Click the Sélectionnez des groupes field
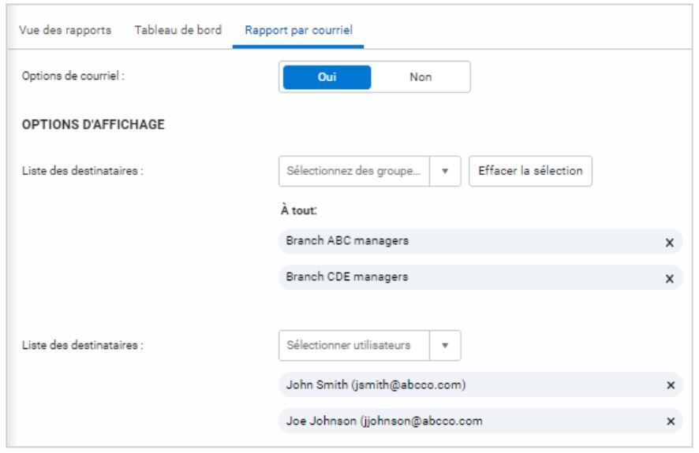Screen dimensions: 699x453 pos(354,171)
